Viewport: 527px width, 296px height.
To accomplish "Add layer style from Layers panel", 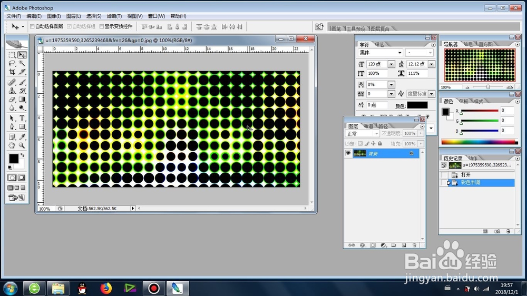I will click(x=363, y=245).
